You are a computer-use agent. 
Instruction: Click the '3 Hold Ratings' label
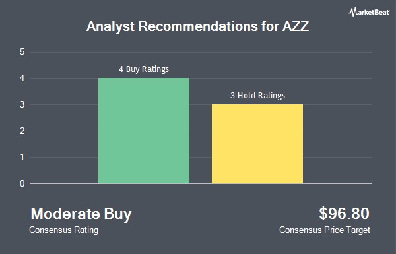click(x=257, y=96)
